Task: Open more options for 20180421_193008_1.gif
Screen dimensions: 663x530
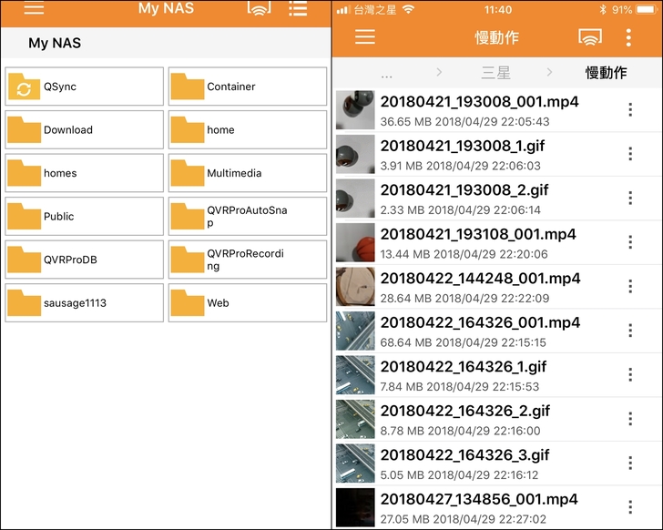Action: click(x=629, y=154)
